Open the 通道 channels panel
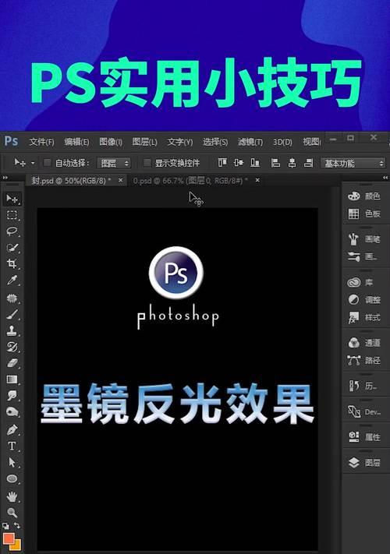Viewport: 390px width, 554px height. 364,343
